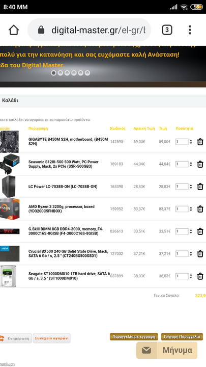Tap the browser home icon
The width and height of the screenshot is (206, 367).
click(x=14, y=30)
